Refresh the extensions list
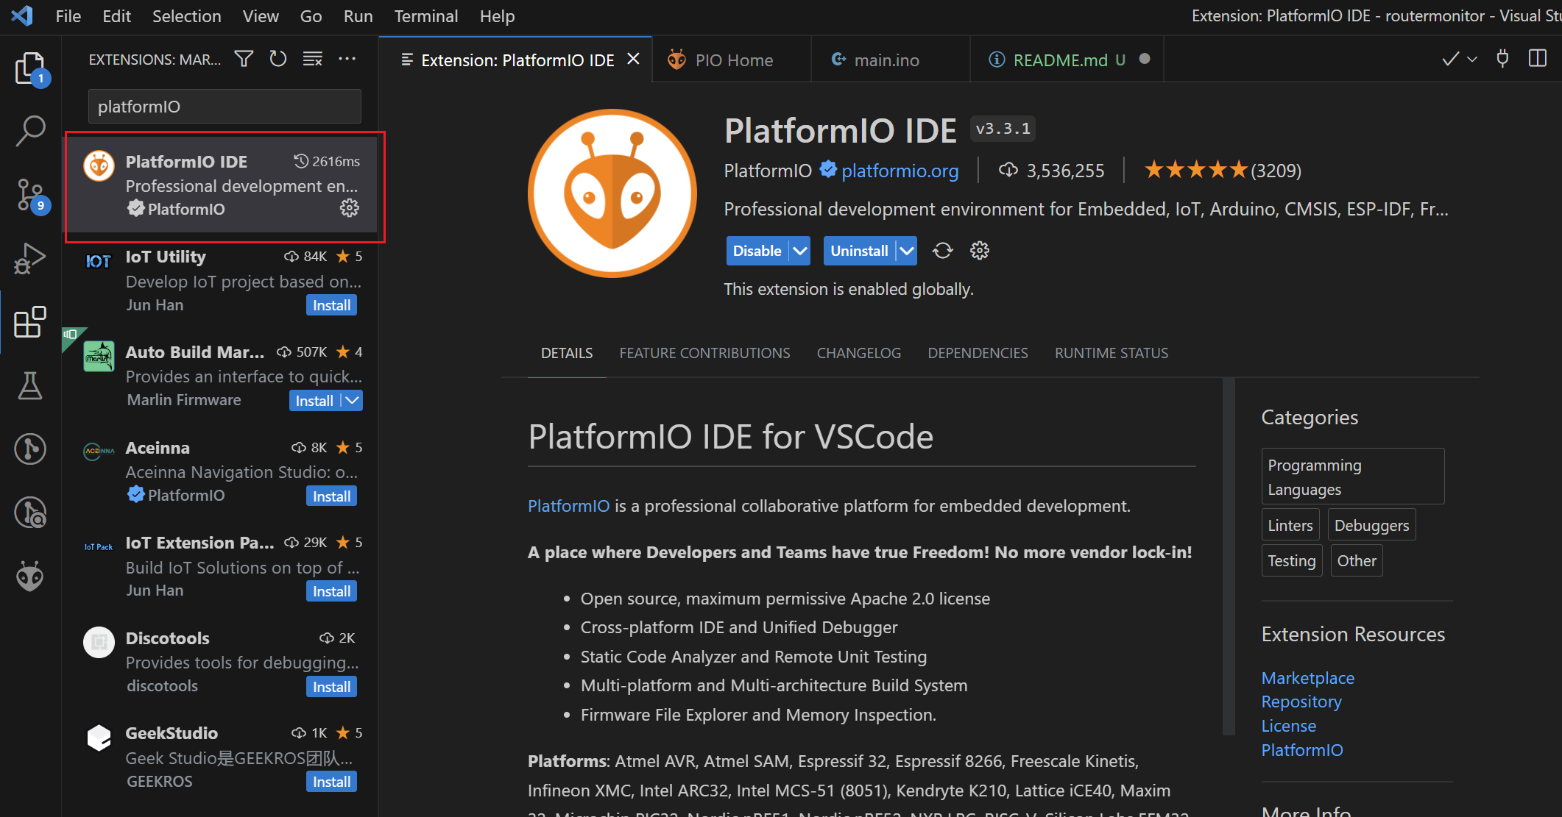This screenshot has height=817, width=1562. [278, 59]
